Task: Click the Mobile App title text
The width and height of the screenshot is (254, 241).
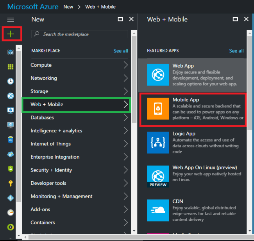Action: pyautogui.click(x=186, y=100)
